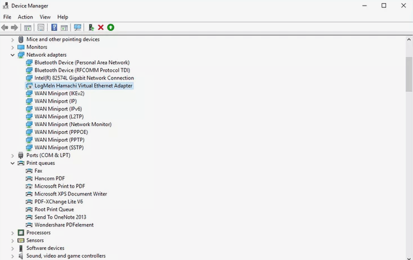413x260 pixels.
Task: Click the Properties toolbar icon
Action: (x=41, y=27)
